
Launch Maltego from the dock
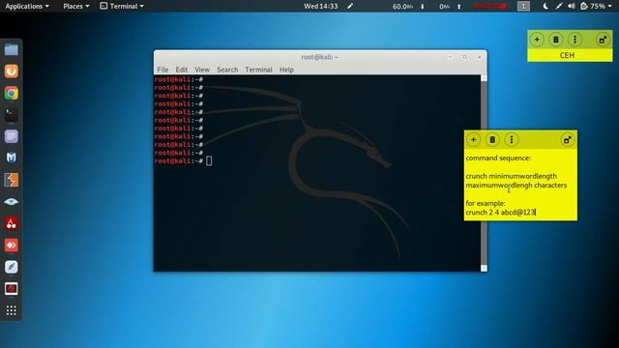[x=11, y=158]
